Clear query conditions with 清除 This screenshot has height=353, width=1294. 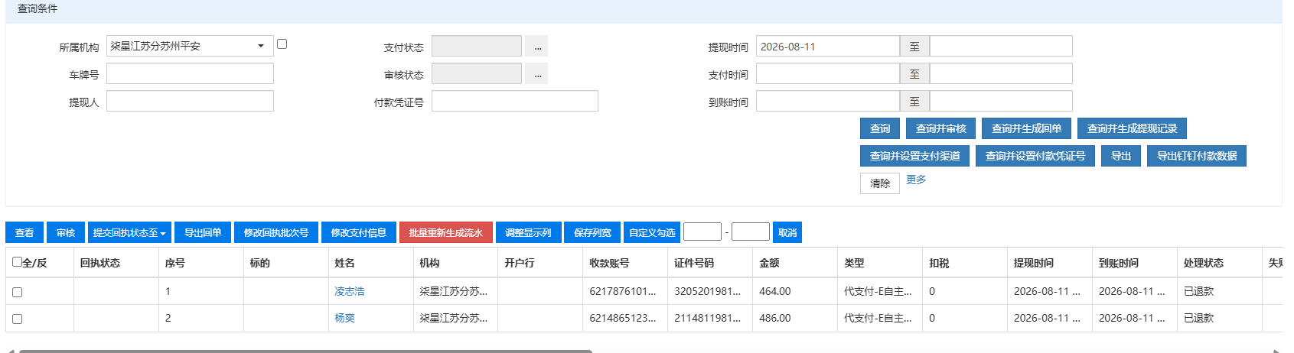pyautogui.click(x=880, y=183)
